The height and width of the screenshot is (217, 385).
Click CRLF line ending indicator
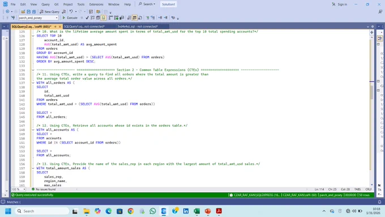click(369, 189)
